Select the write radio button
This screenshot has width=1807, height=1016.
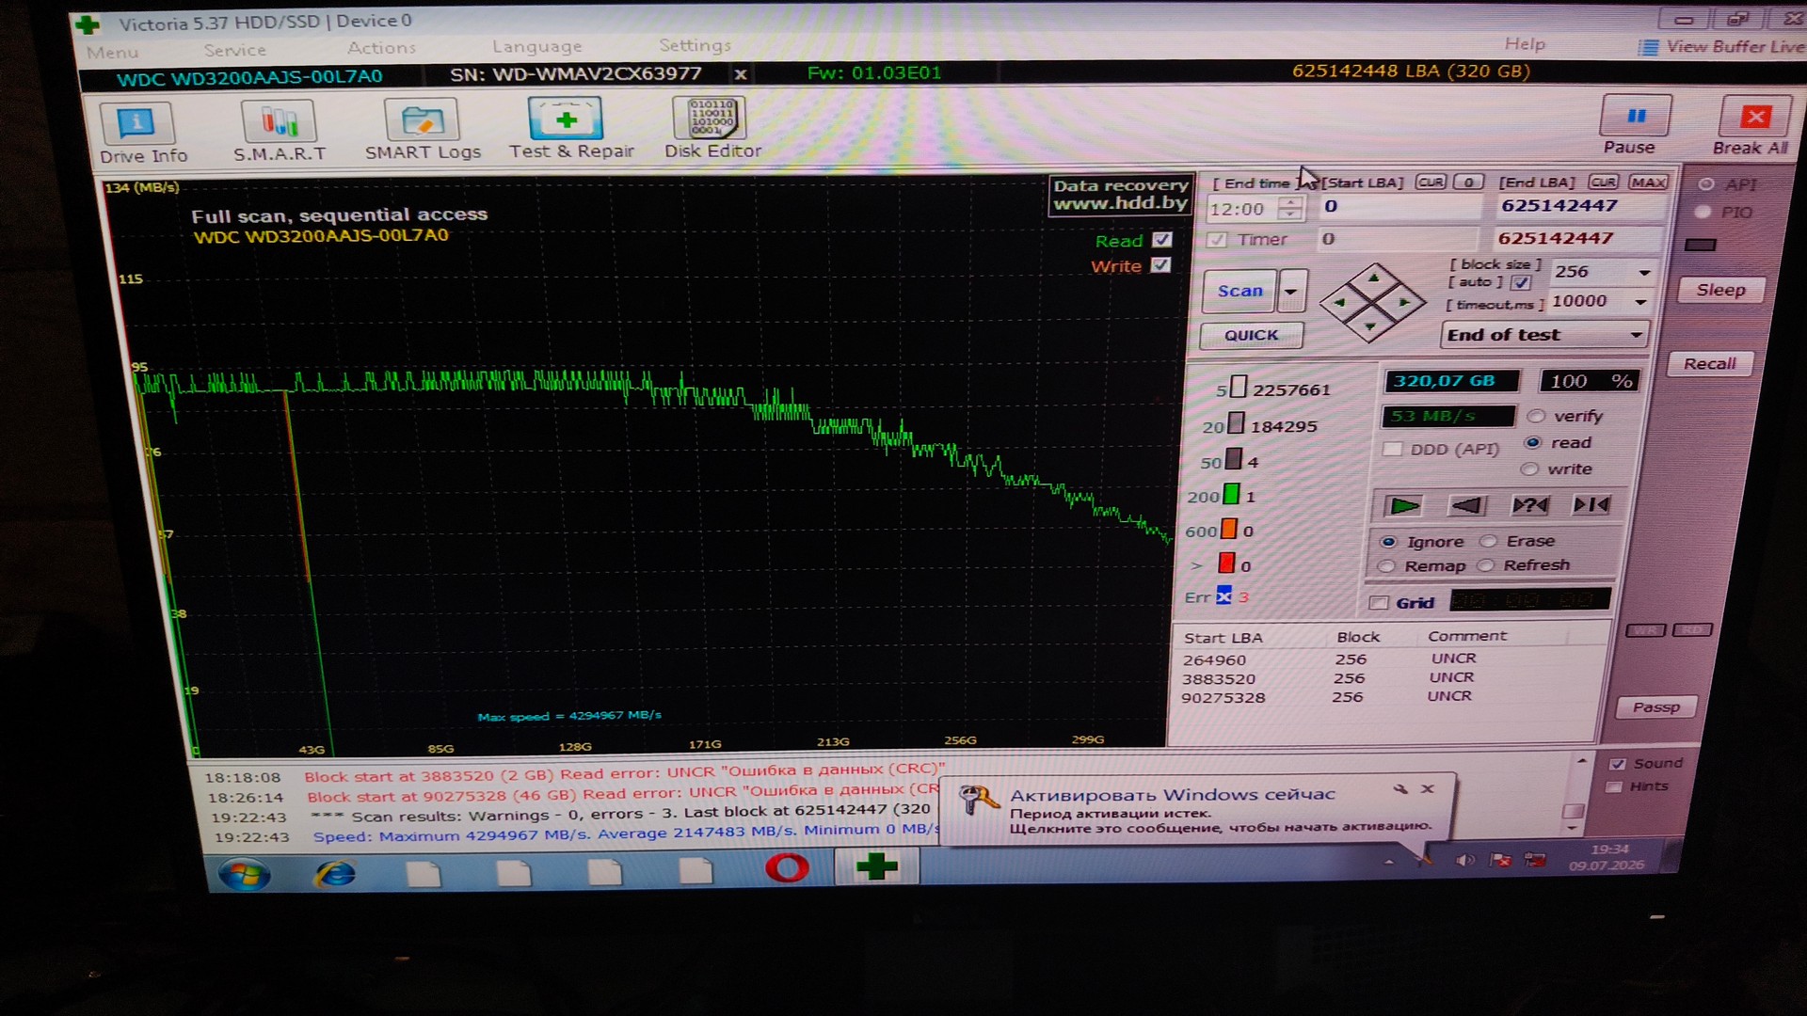click(x=1529, y=468)
